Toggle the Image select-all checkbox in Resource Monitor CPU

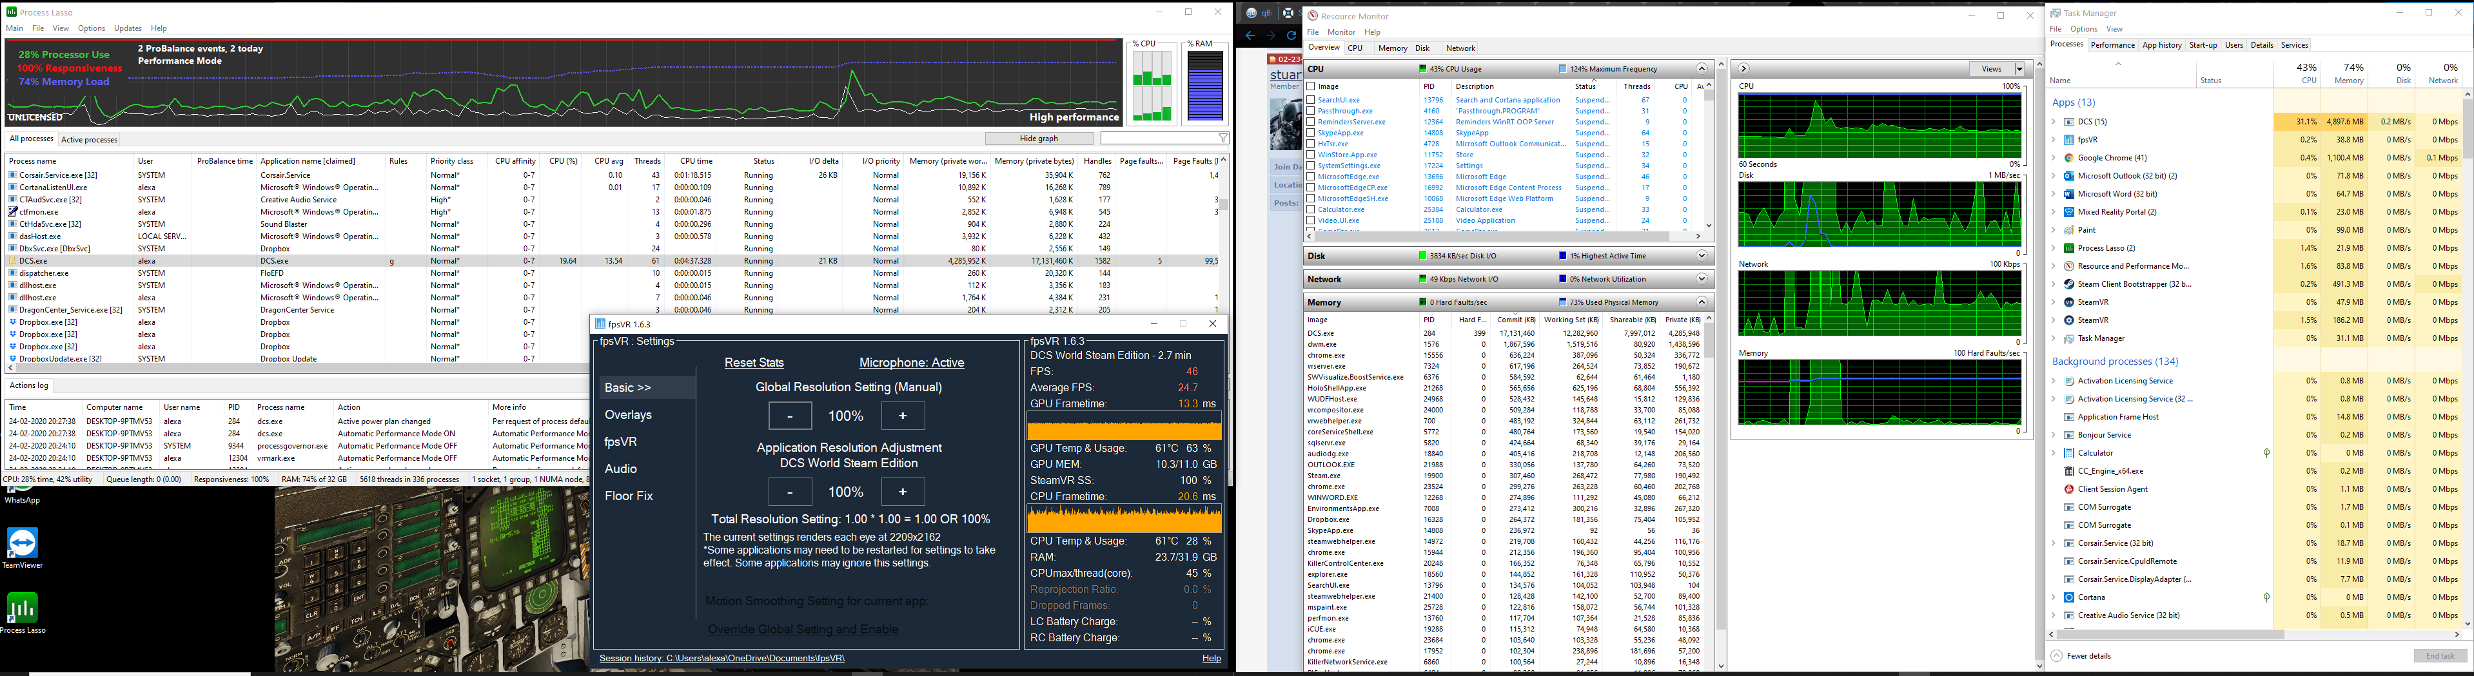1311,86
